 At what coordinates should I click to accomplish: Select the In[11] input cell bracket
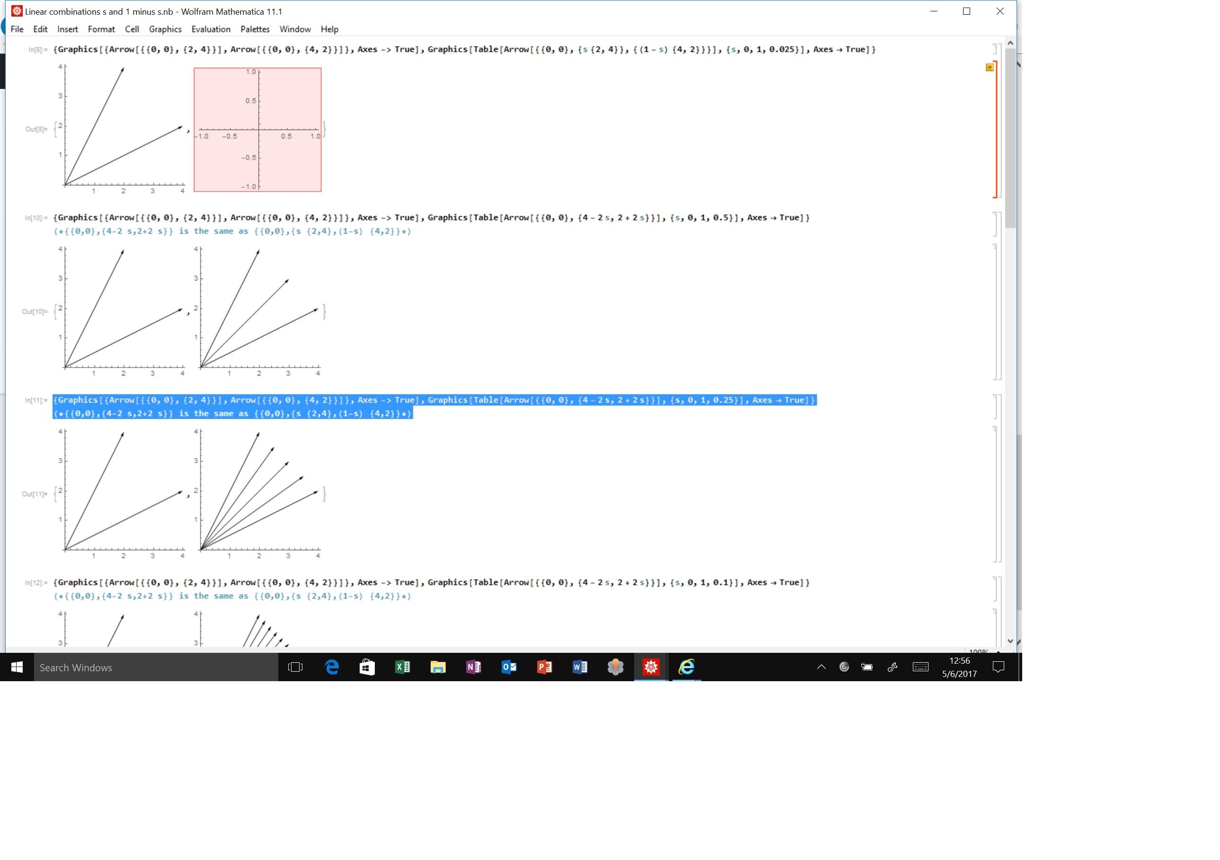pyautogui.click(x=993, y=407)
